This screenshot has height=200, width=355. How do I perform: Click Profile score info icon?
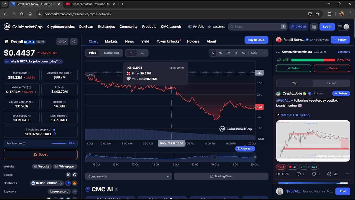click(24, 143)
